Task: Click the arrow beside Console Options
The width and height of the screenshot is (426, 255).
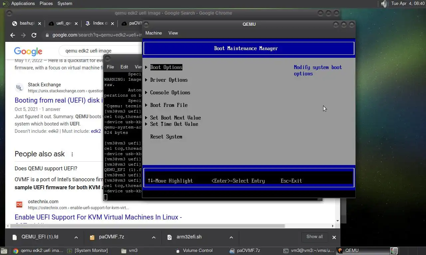Action: click(146, 93)
